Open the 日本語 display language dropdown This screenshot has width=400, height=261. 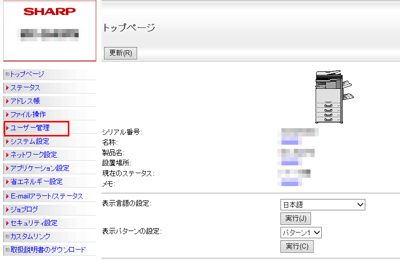pos(322,205)
